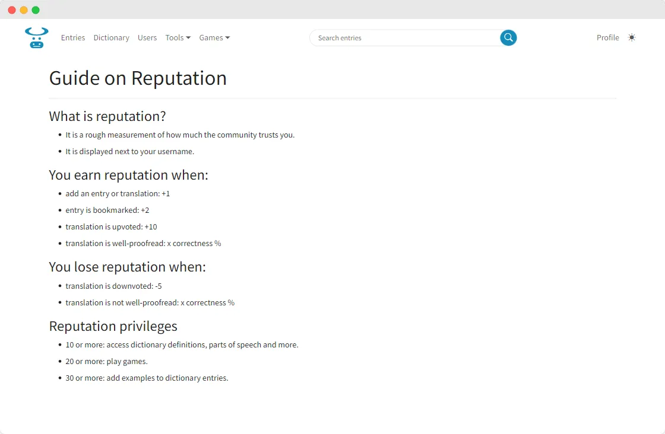Click the 'What is reputation?' heading
Screen dimensions: 665x434
coord(107,116)
